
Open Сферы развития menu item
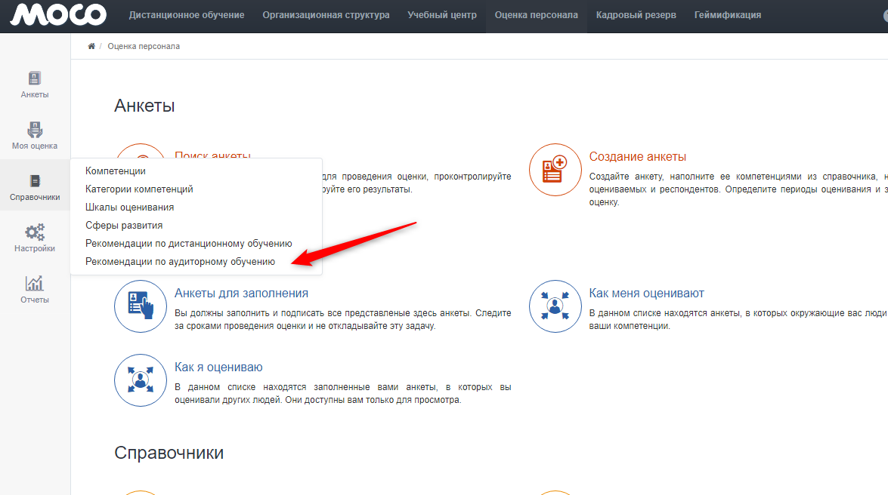(124, 226)
